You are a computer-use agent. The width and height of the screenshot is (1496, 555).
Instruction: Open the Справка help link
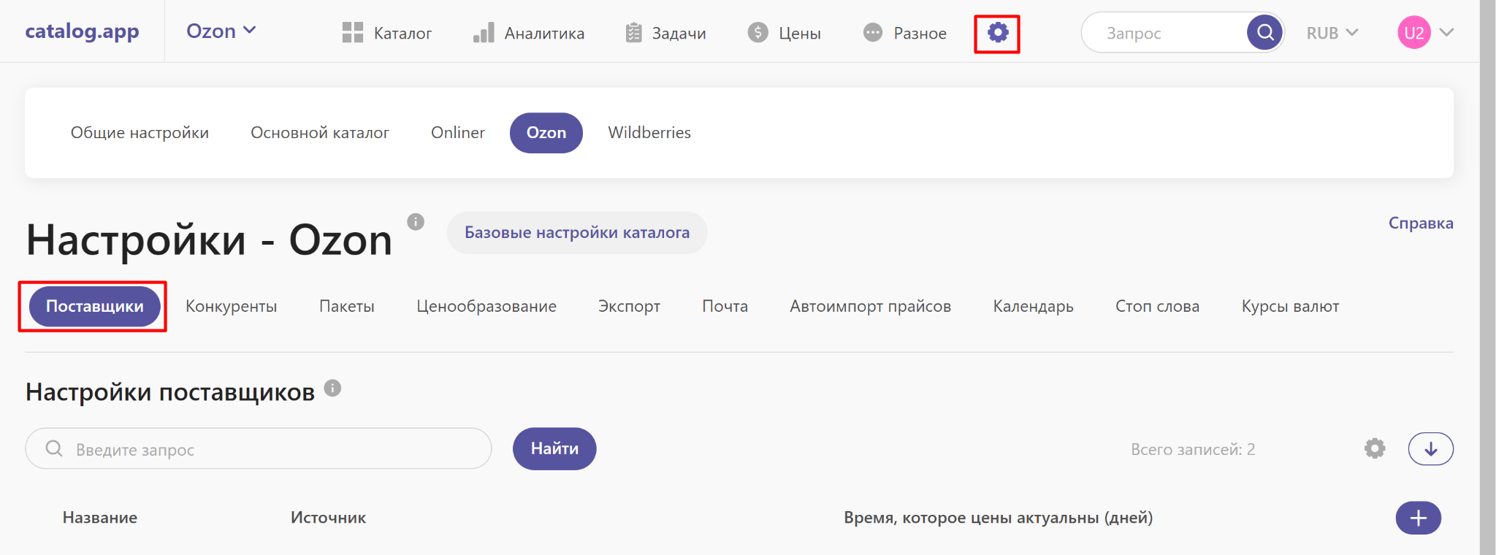(x=1420, y=223)
